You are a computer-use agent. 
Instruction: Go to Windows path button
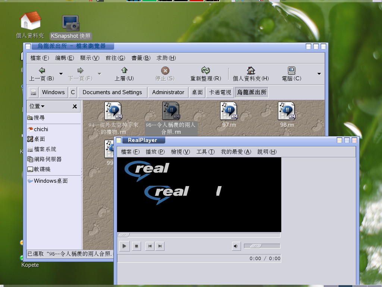[53, 92]
